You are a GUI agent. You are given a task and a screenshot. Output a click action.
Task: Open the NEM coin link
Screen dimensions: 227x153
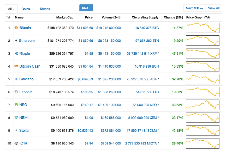[23, 118]
